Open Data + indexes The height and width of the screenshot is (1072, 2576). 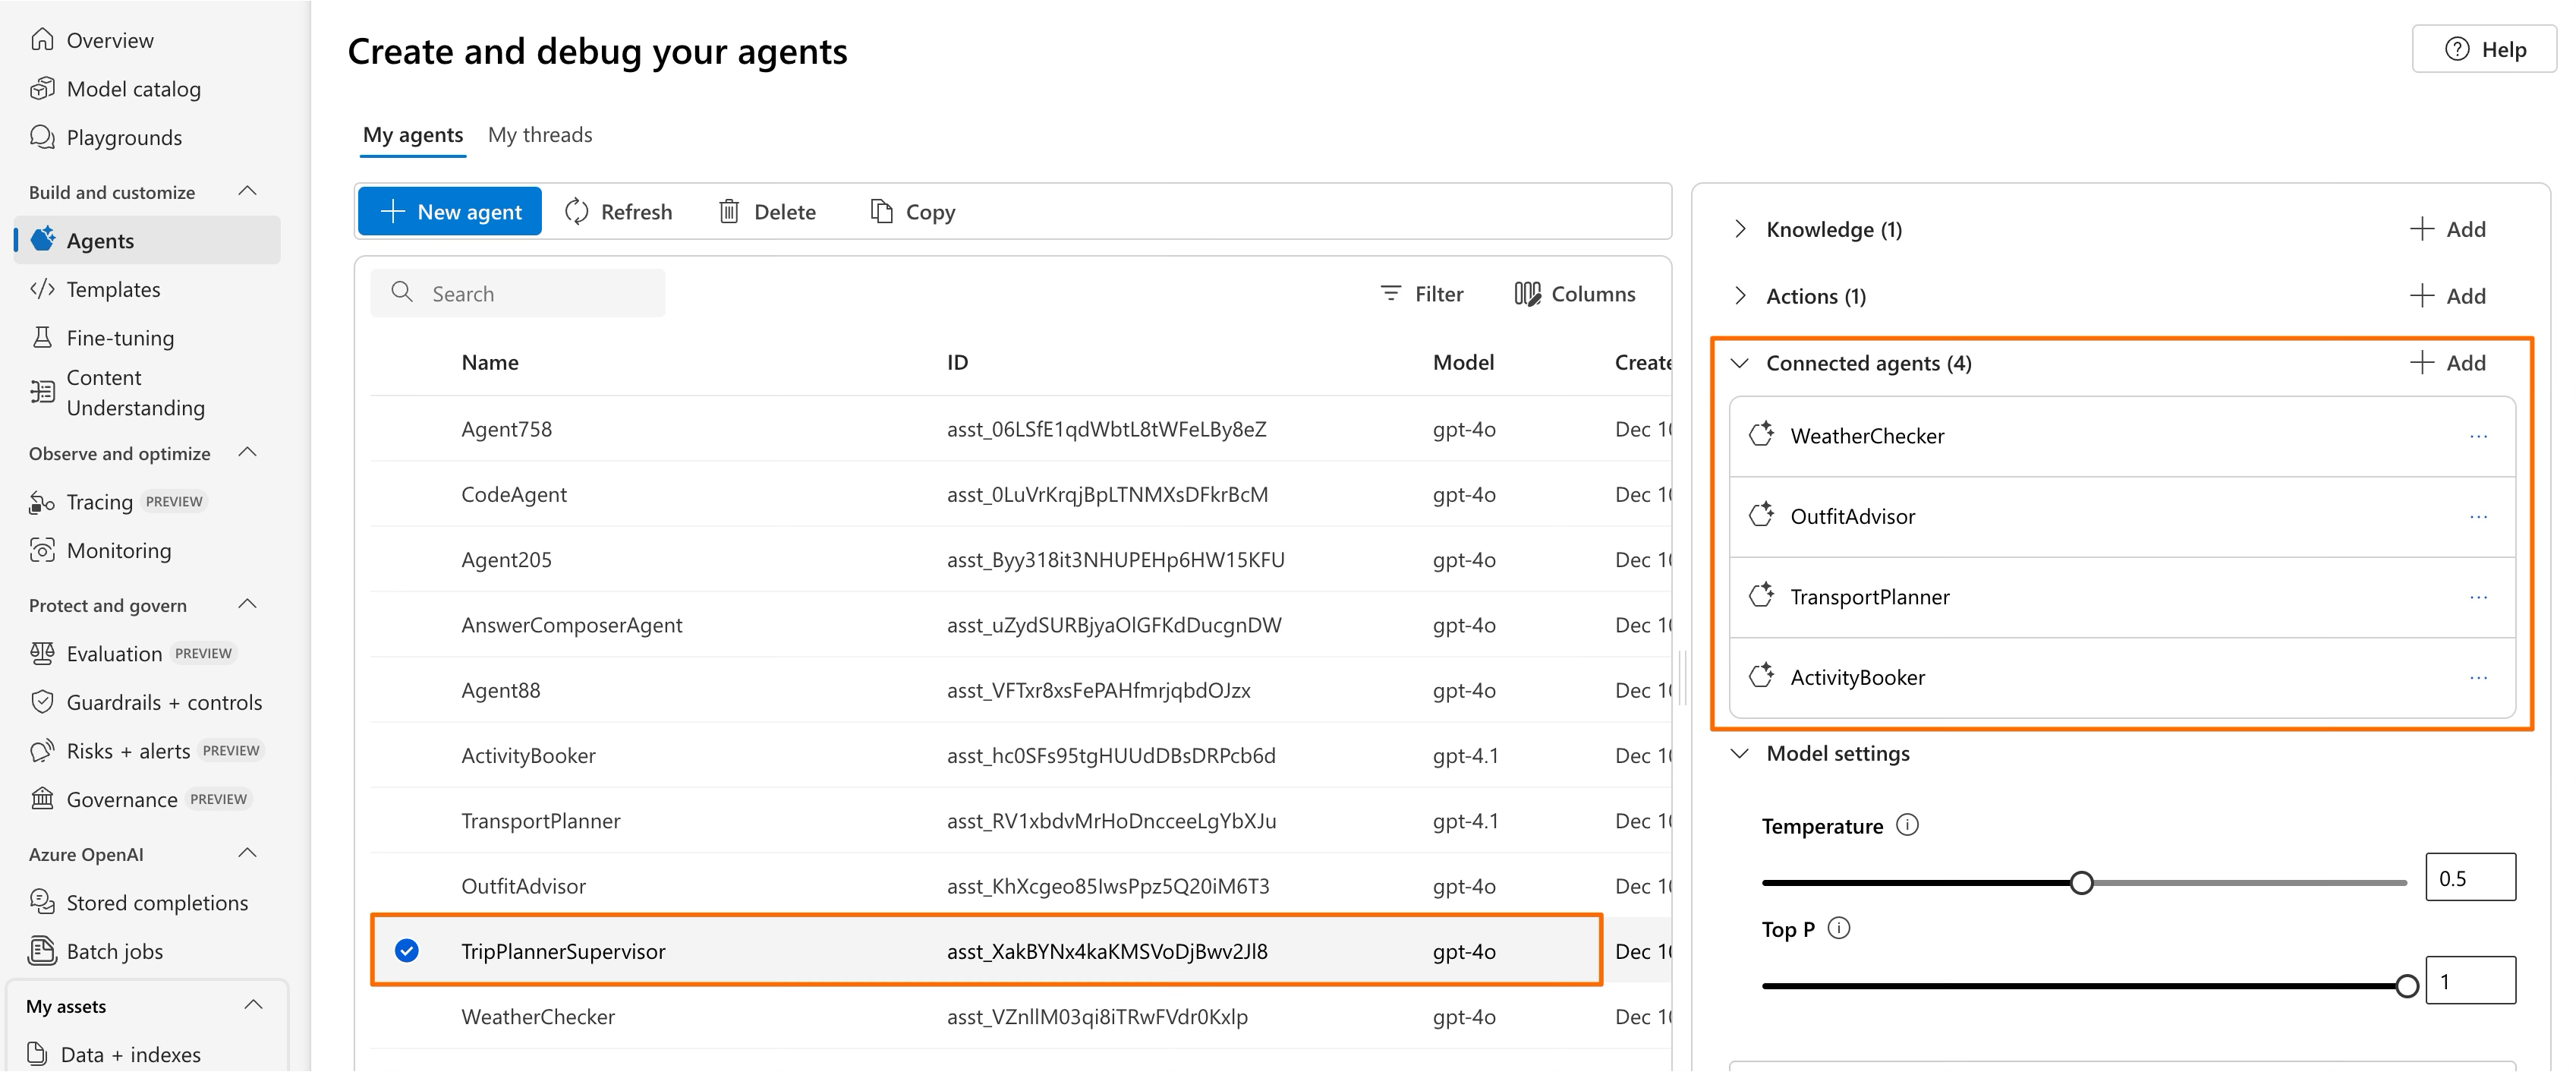[x=130, y=1054]
